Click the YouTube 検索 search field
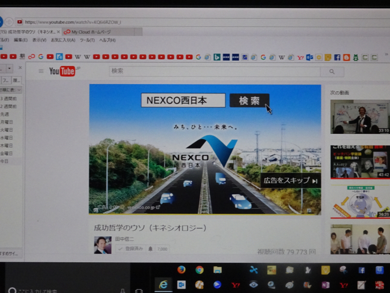This screenshot has width=390, height=293. coord(214,71)
